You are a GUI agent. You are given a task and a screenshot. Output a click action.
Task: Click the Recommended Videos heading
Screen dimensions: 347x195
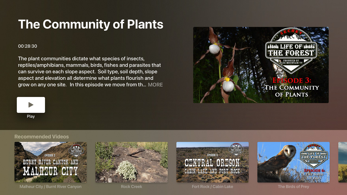point(41,137)
